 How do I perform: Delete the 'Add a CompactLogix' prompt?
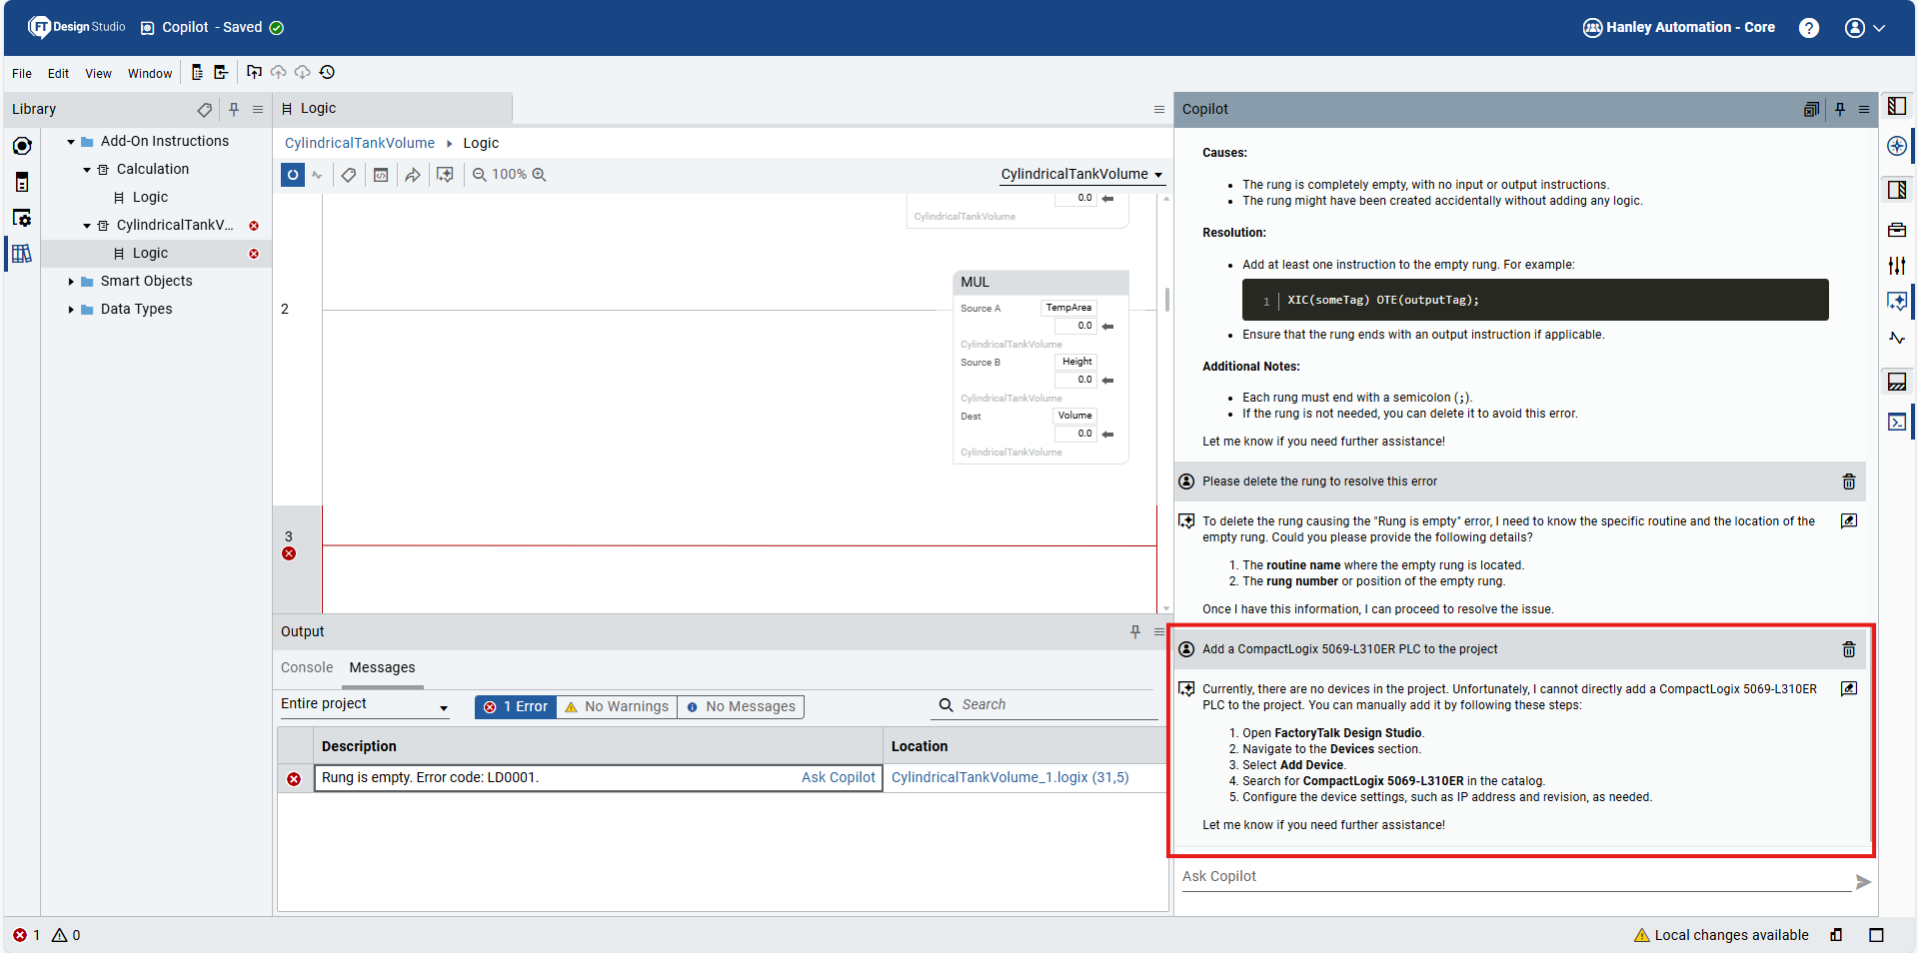click(1849, 649)
